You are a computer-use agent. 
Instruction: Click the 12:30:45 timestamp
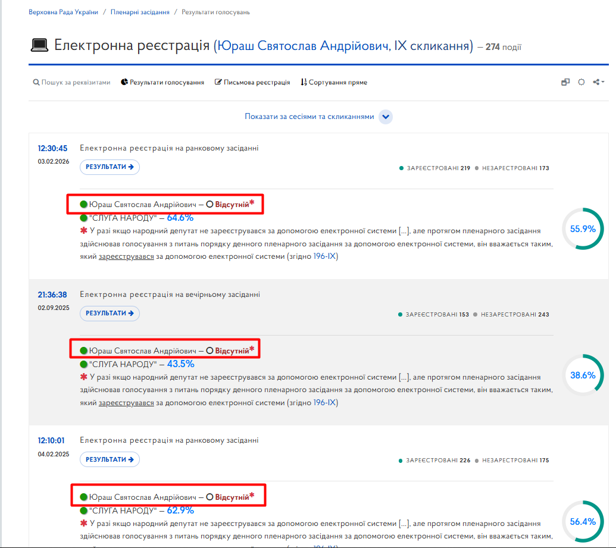(x=52, y=149)
